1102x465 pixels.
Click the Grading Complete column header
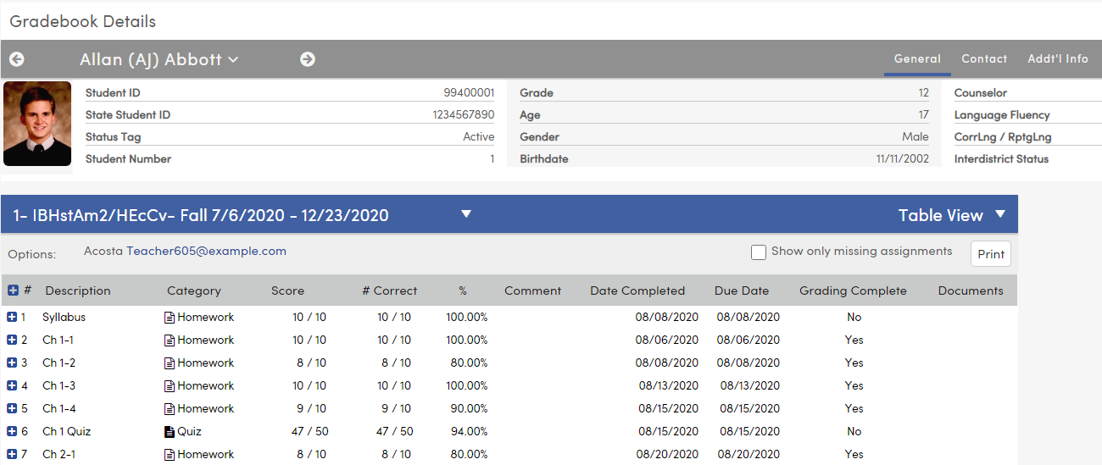click(853, 291)
